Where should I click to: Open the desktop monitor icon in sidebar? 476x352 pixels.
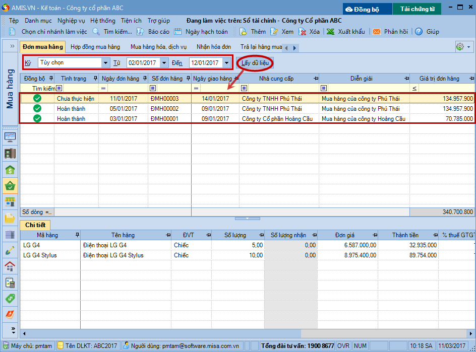click(10, 137)
